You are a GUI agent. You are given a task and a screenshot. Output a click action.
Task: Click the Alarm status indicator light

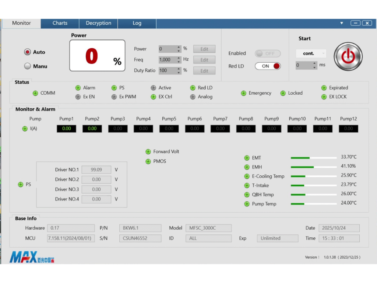(x=78, y=88)
